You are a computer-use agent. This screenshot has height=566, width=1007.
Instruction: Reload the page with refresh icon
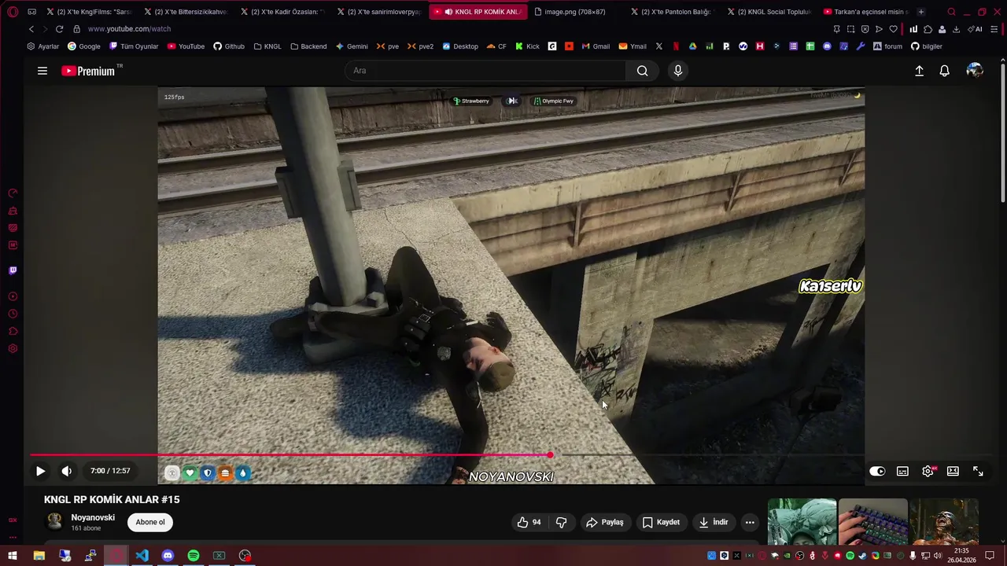click(x=59, y=29)
